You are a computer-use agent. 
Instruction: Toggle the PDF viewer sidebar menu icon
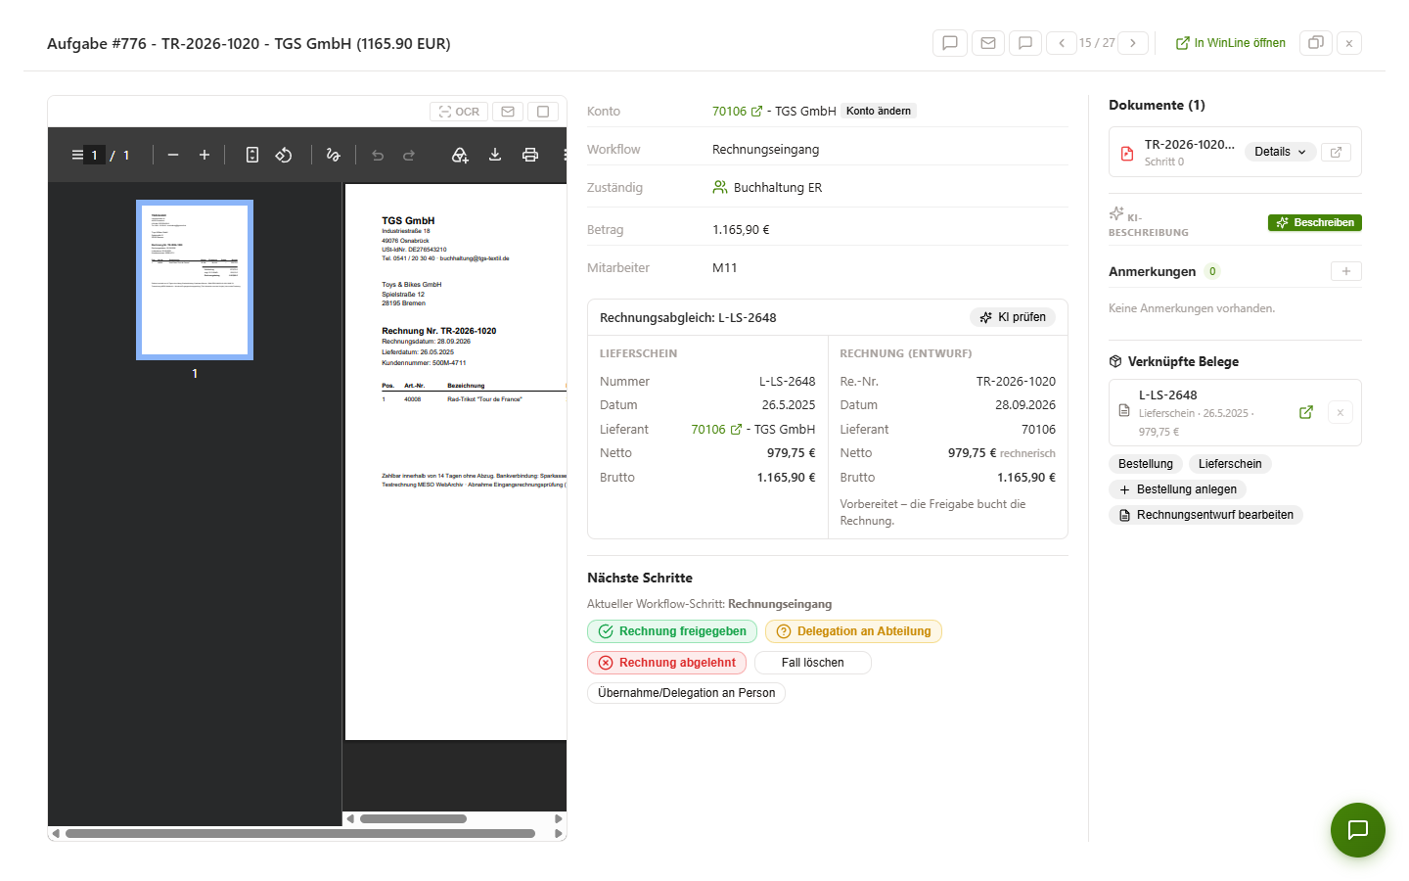(x=77, y=155)
